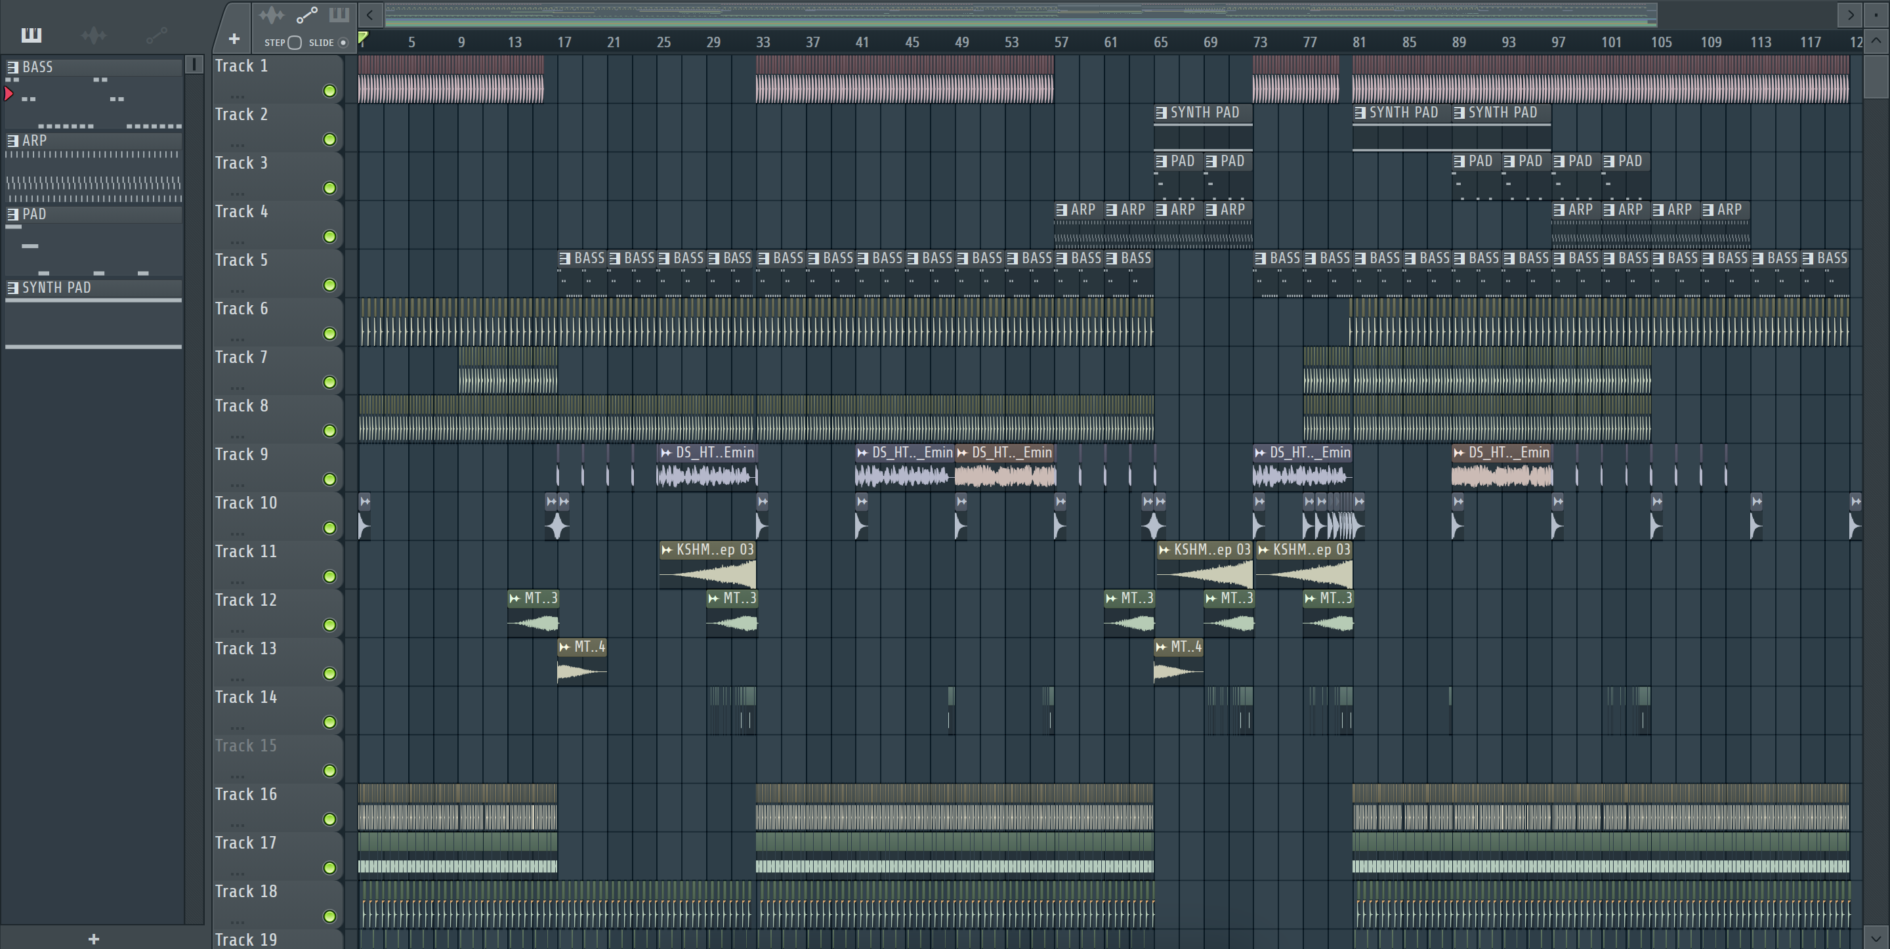Viewport: 1890px width, 949px height.
Task: Toggle the SLIDE radio option
Action: click(343, 43)
